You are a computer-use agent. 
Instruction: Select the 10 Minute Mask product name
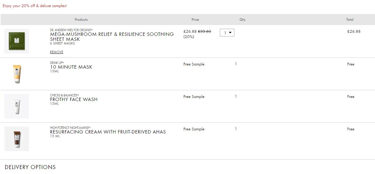[71, 67]
